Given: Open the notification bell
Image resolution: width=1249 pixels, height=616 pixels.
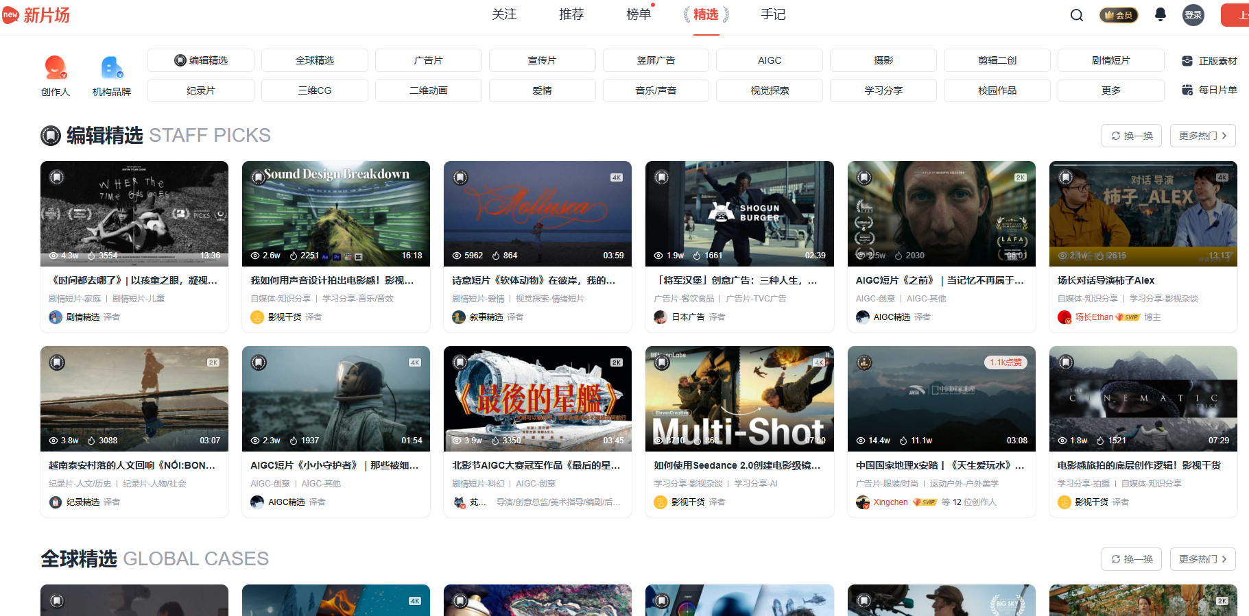Looking at the screenshot, I should [x=1160, y=14].
